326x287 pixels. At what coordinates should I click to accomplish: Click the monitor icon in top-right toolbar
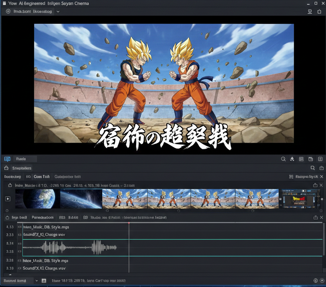(310, 11)
